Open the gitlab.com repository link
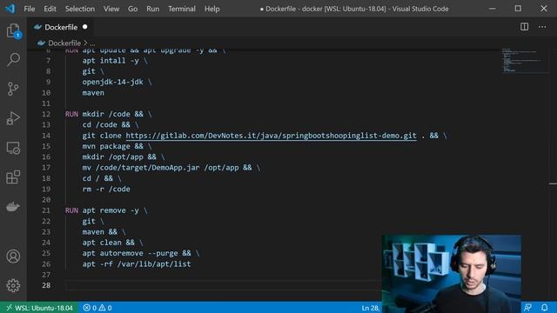The image size is (557, 313). [271, 136]
